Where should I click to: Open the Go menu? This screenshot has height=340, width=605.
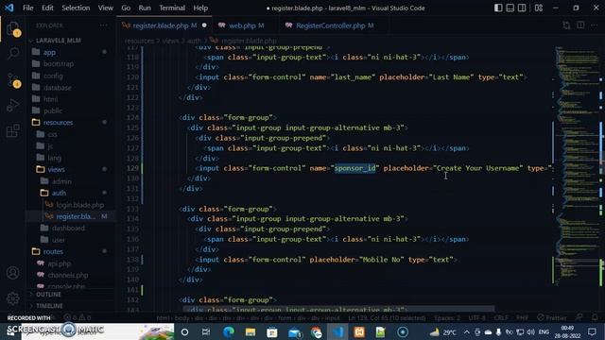126,8
